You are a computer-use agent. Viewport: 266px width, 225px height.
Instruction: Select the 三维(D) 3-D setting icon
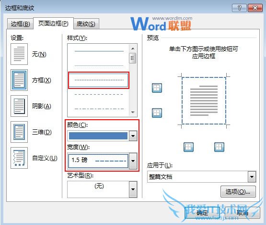click(19, 132)
